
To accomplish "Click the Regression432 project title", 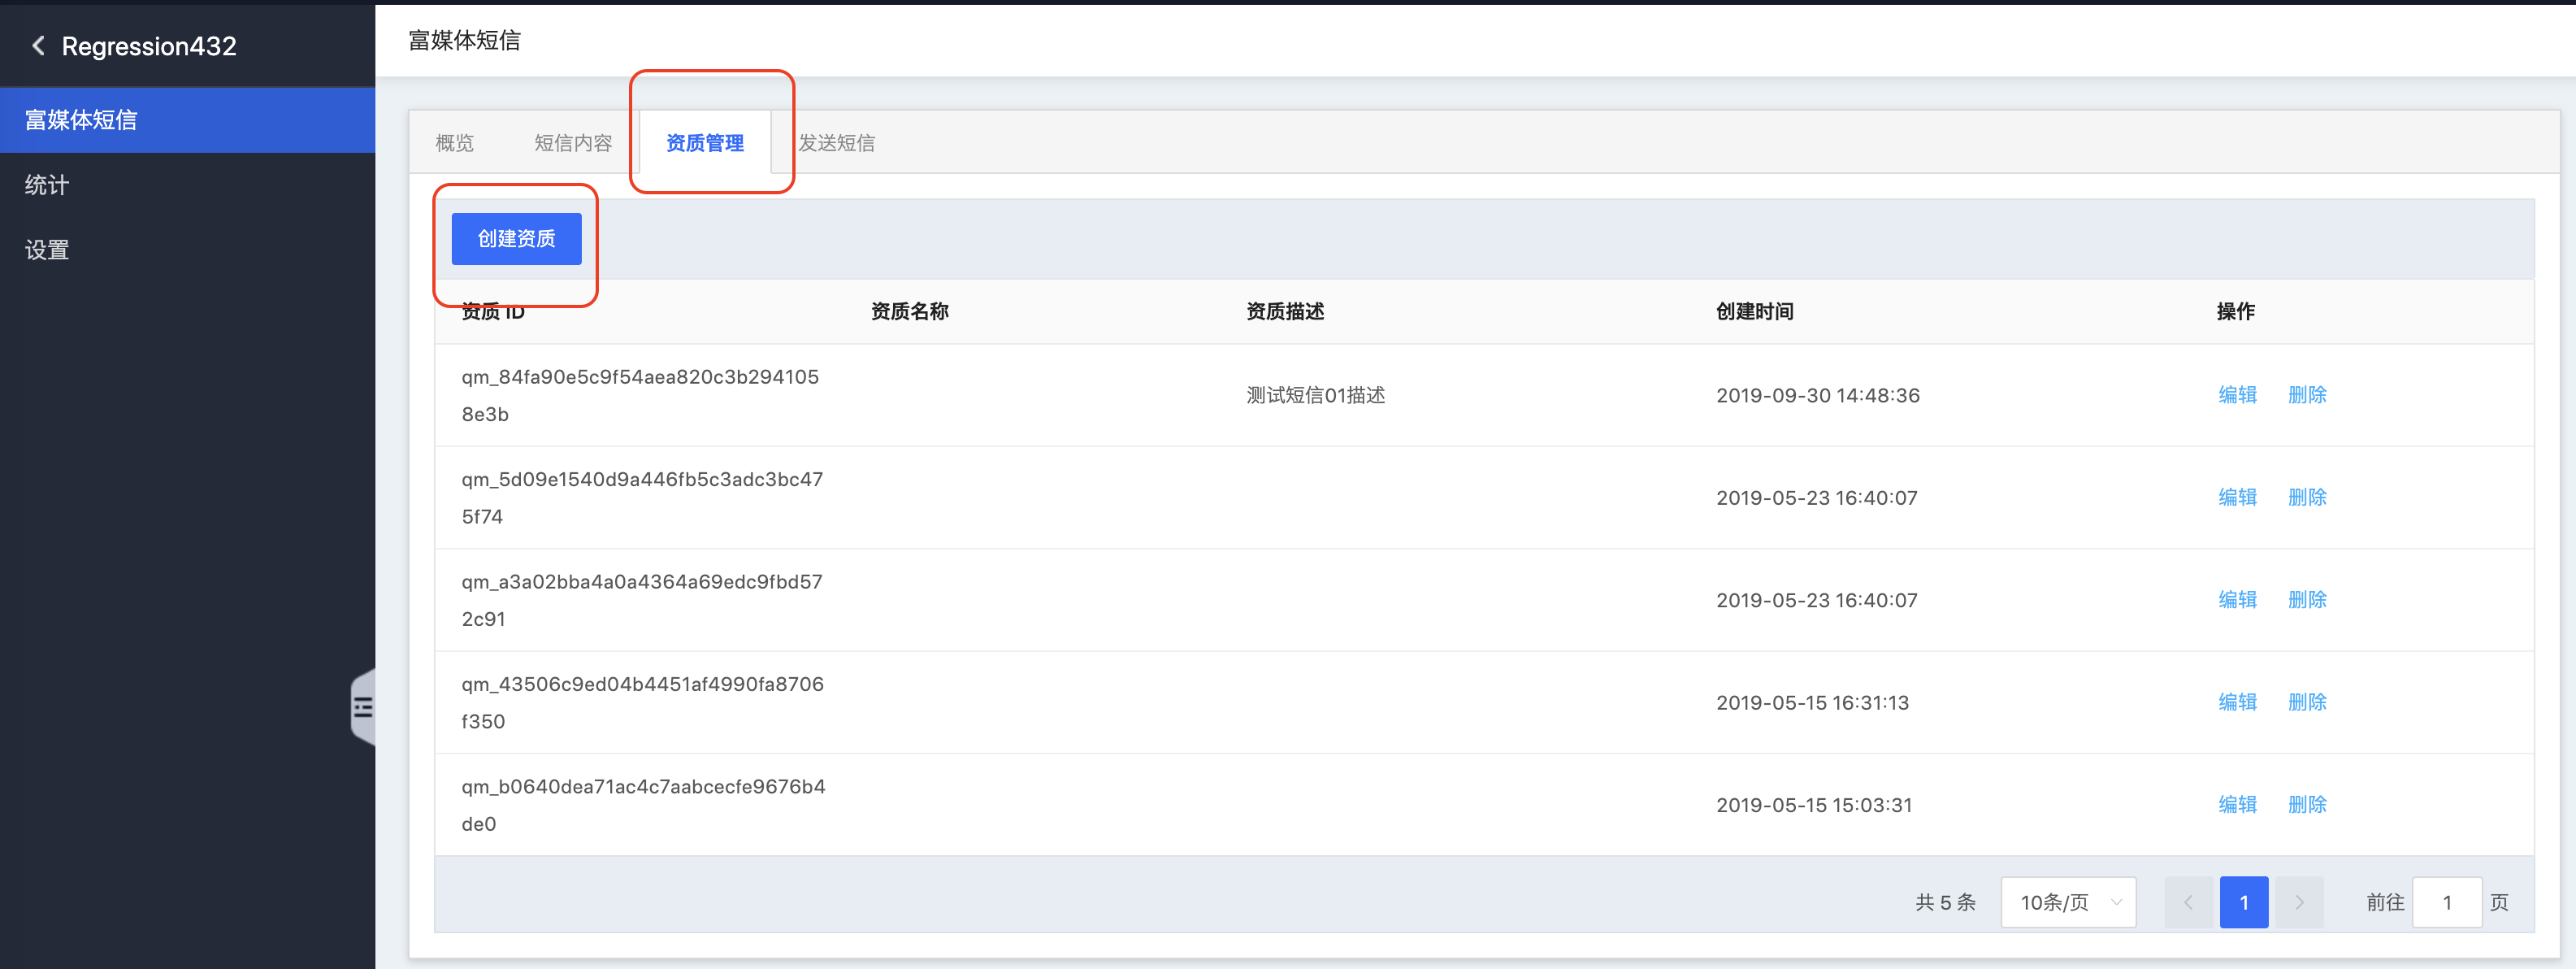I will coord(149,46).
